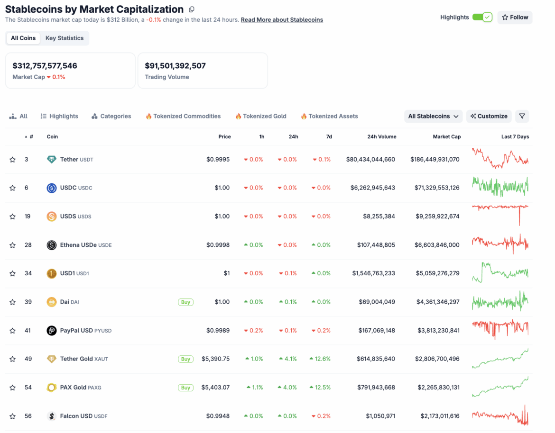Add USDC to favorites with the star
The width and height of the screenshot is (555, 433).
click(x=12, y=188)
